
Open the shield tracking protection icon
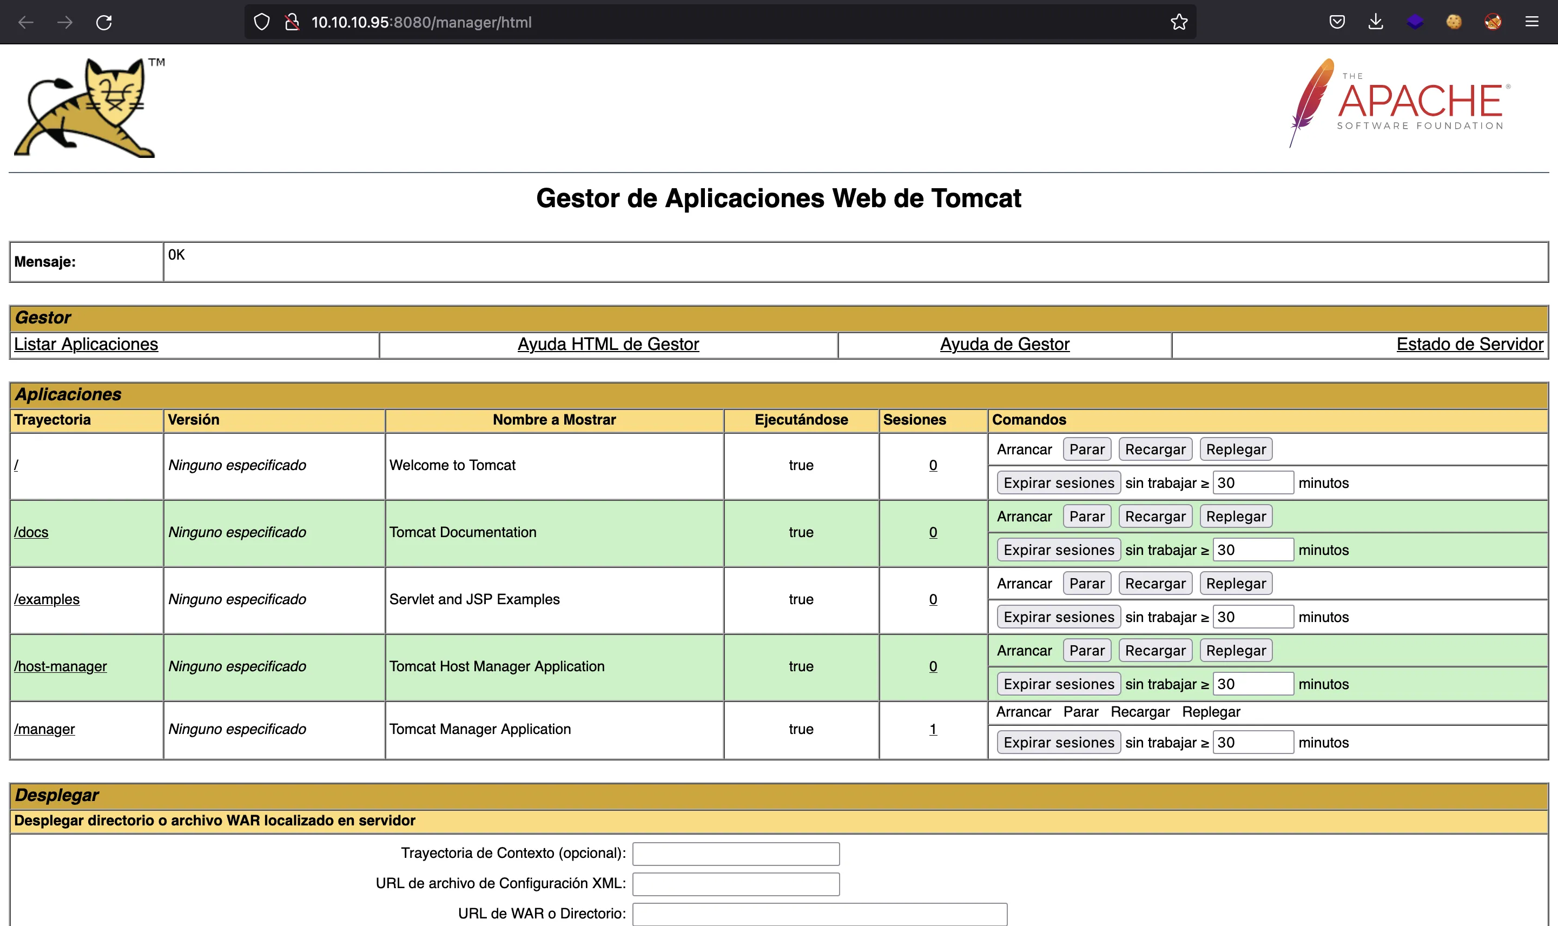(x=262, y=23)
